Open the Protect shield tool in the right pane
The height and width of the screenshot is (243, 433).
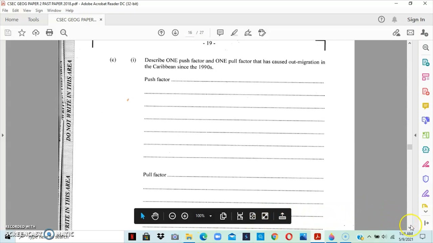[426, 179]
